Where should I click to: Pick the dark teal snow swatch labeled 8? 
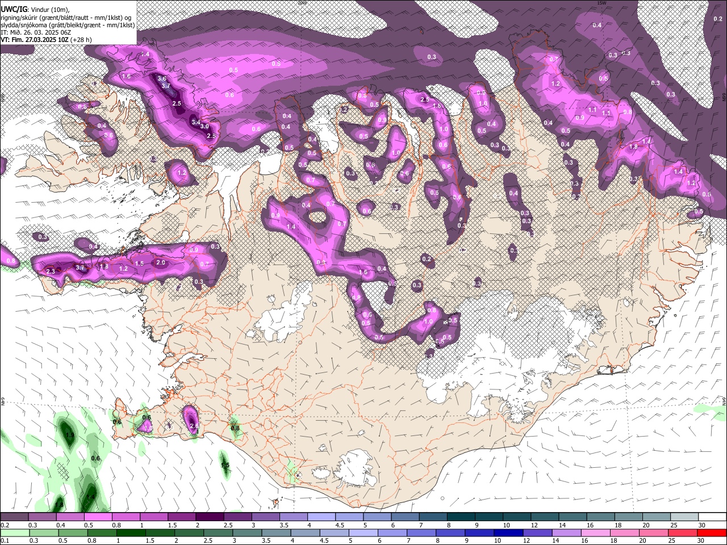pyautogui.click(x=461, y=517)
